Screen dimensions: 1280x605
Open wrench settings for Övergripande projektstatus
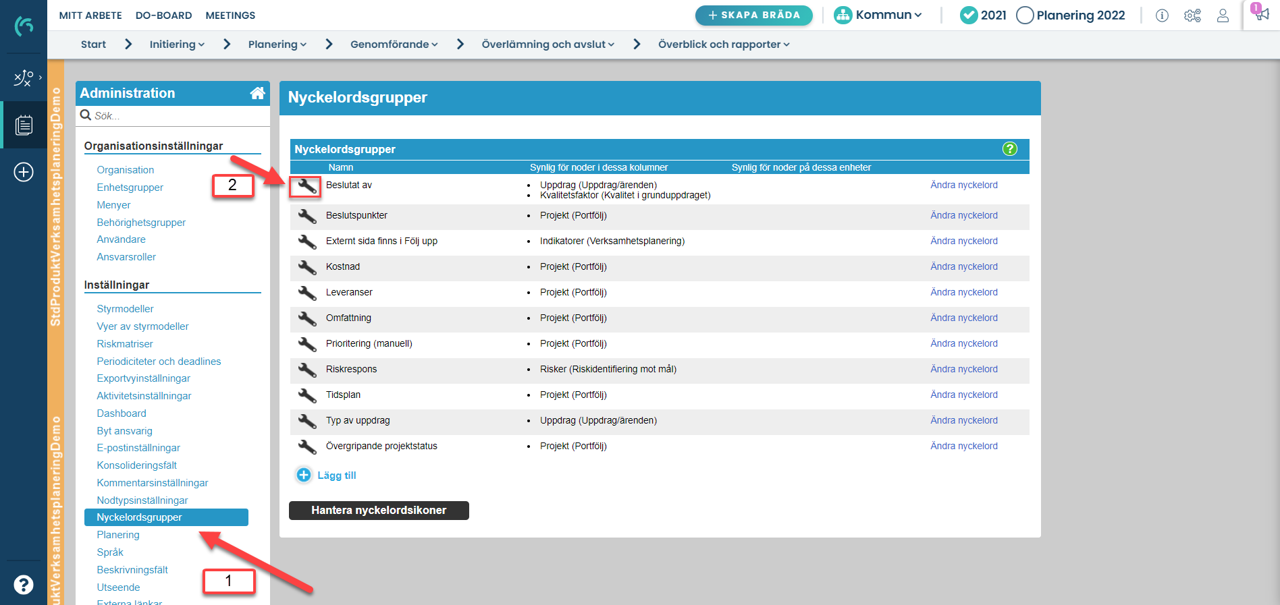[307, 447]
